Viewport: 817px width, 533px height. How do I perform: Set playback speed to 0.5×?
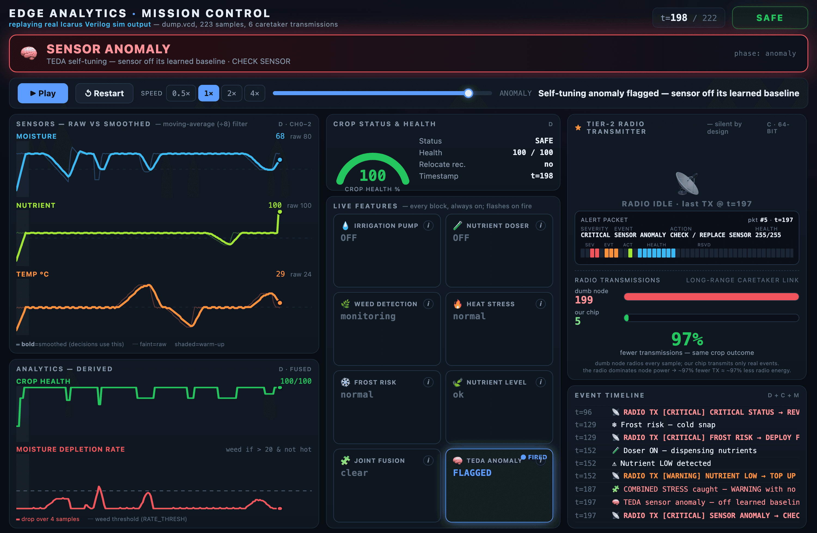[181, 93]
